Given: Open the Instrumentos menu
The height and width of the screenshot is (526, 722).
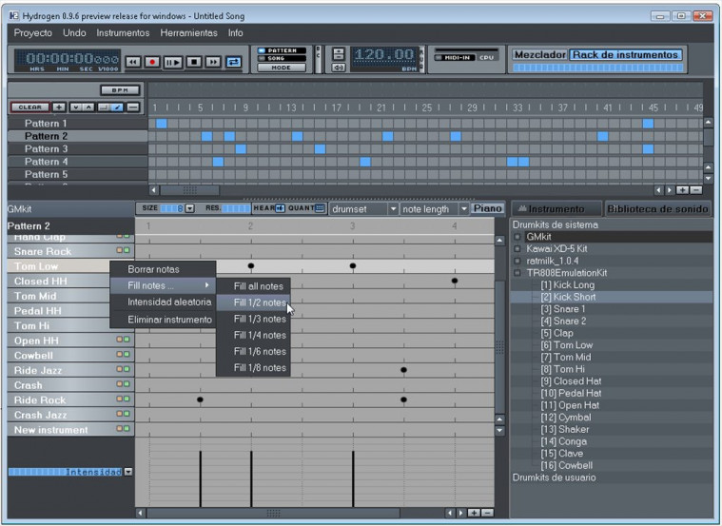Looking at the screenshot, I should pos(123,32).
